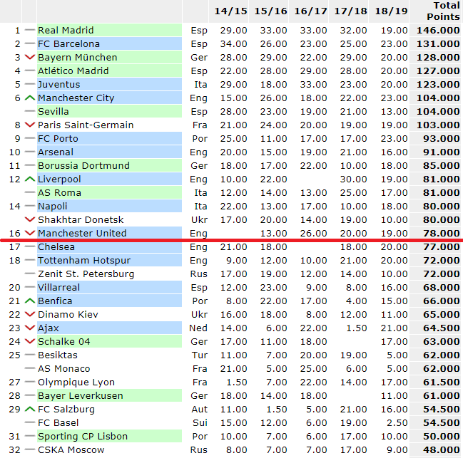
Task: Click the green up arrow beside Manchester City
Action: point(30,98)
